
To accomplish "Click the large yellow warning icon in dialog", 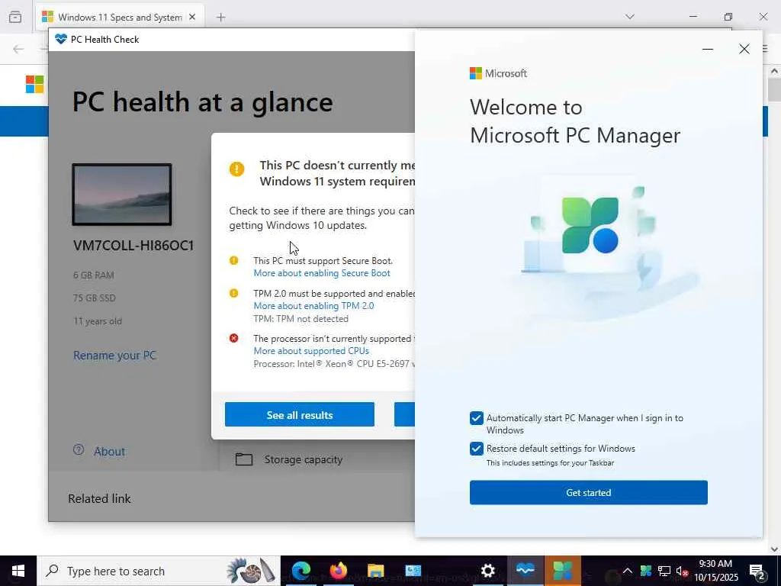I will pos(236,169).
